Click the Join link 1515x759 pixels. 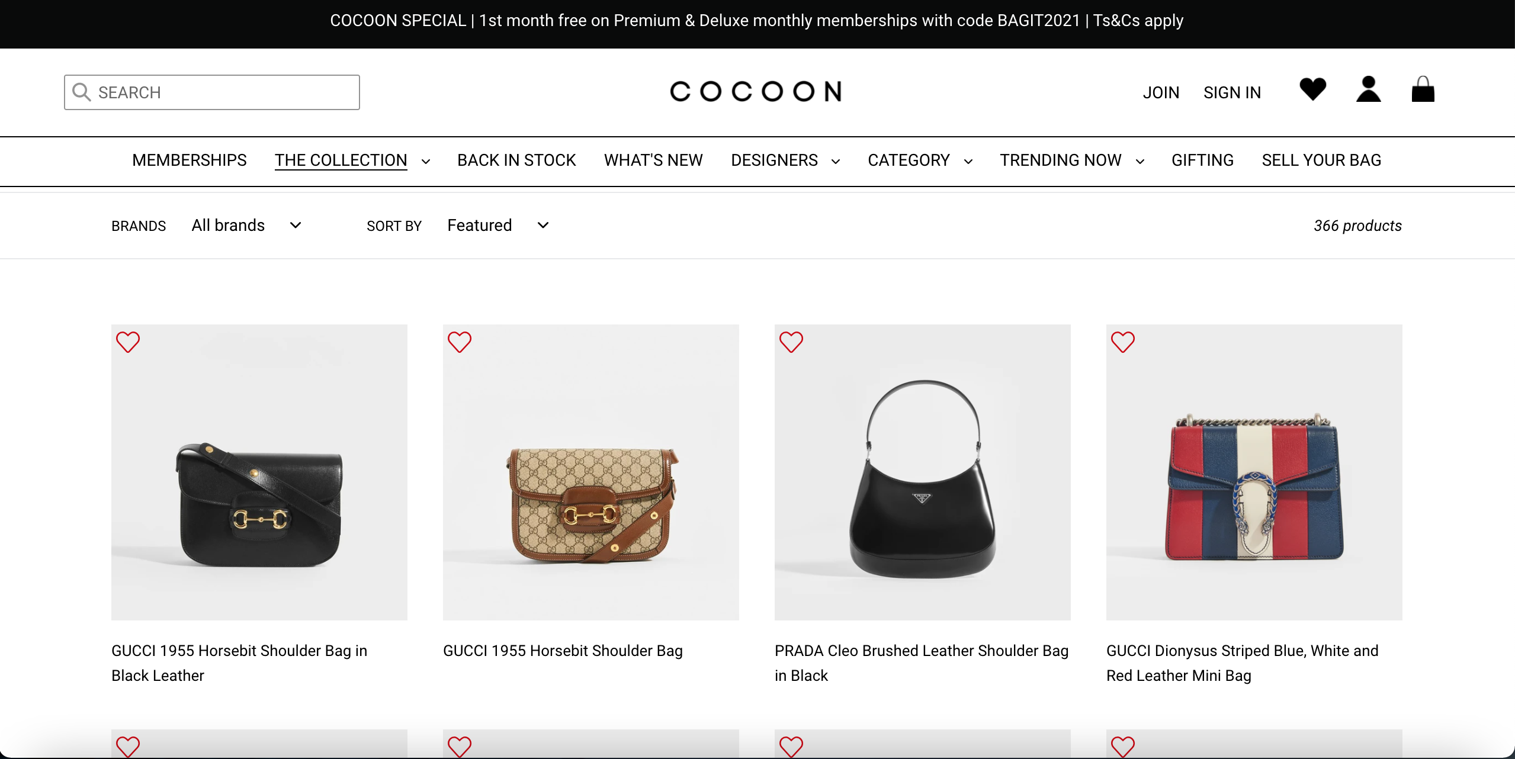coord(1161,93)
